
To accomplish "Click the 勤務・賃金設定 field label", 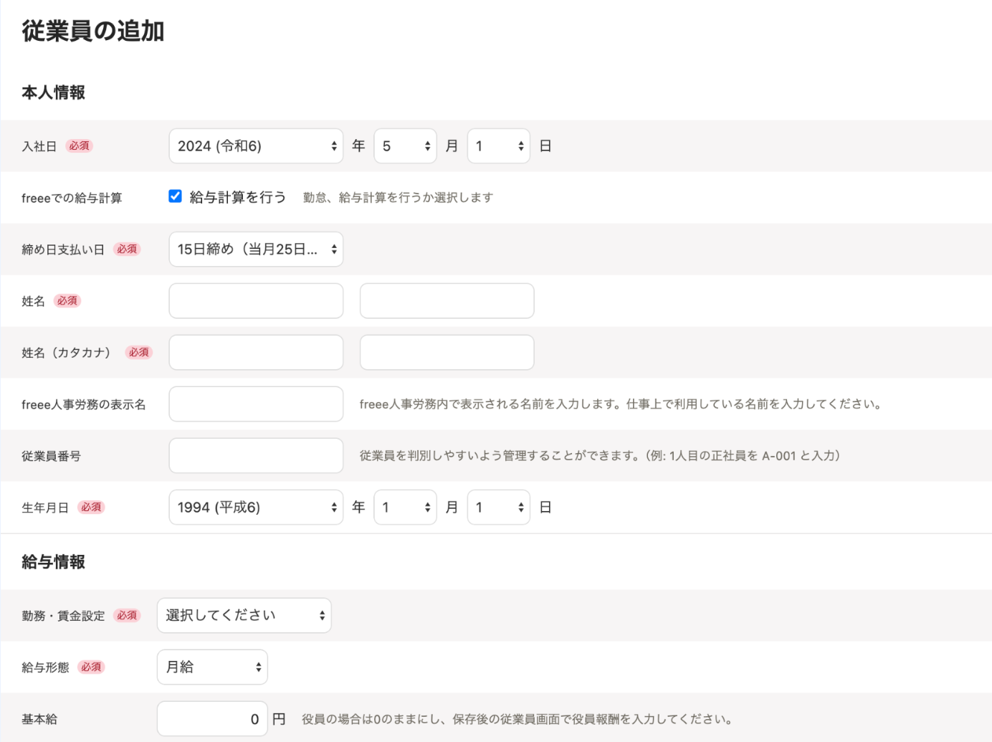I will click(x=63, y=616).
